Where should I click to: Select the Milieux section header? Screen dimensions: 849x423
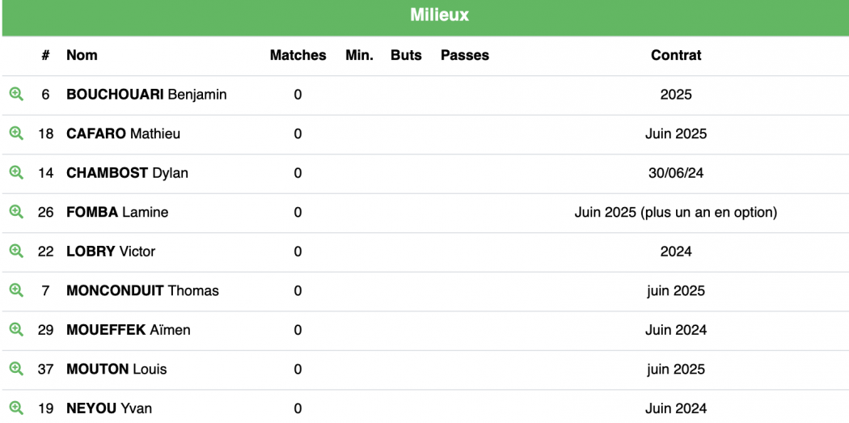click(x=424, y=15)
